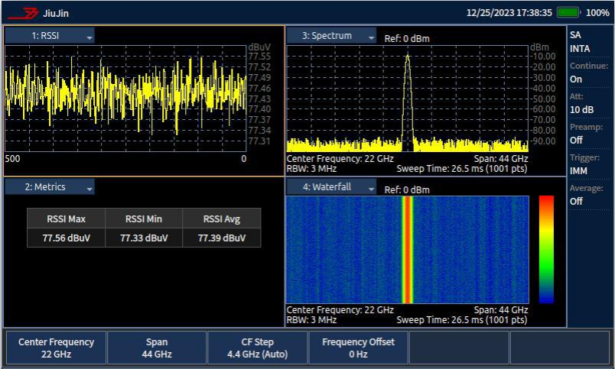The image size is (615, 369).
Task: Click the spectrum signal peak
Action: coord(407,57)
